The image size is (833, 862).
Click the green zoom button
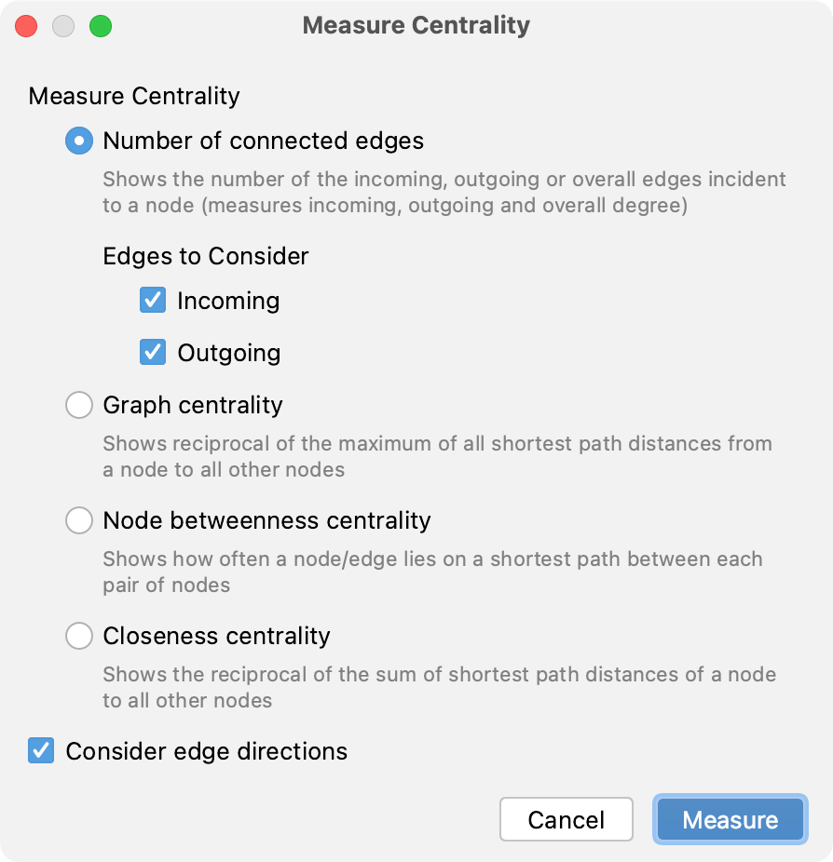pyautogui.click(x=101, y=25)
